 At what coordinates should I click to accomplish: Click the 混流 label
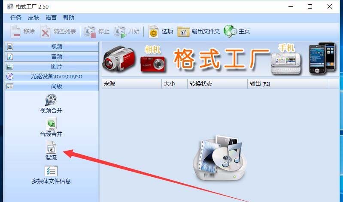pos(51,157)
